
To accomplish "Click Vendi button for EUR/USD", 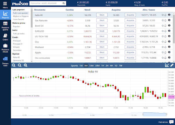I will [x=102, y=31].
